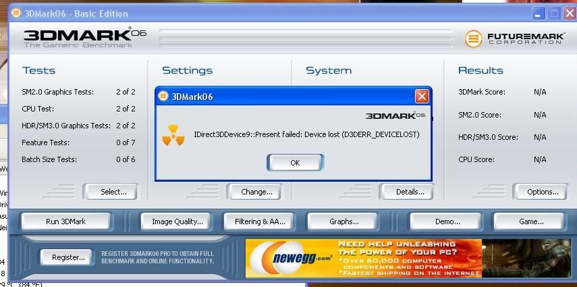Click the 3DMark06 dialog title icon
This screenshot has height=287, width=577.
tap(163, 97)
